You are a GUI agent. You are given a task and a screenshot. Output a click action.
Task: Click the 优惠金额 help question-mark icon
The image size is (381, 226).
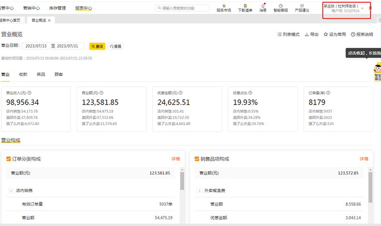(x=180, y=93)
